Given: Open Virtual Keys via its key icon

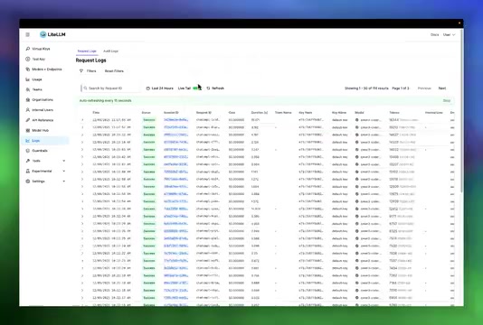Looking at the screenshot, I should pos(28,49).
